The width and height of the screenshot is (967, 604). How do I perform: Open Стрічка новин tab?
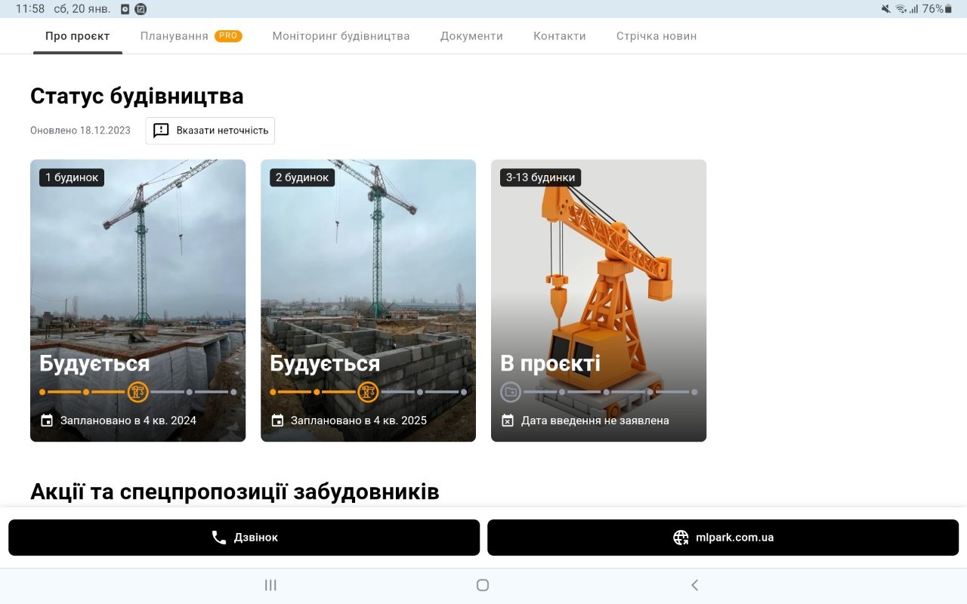point(656,36)
